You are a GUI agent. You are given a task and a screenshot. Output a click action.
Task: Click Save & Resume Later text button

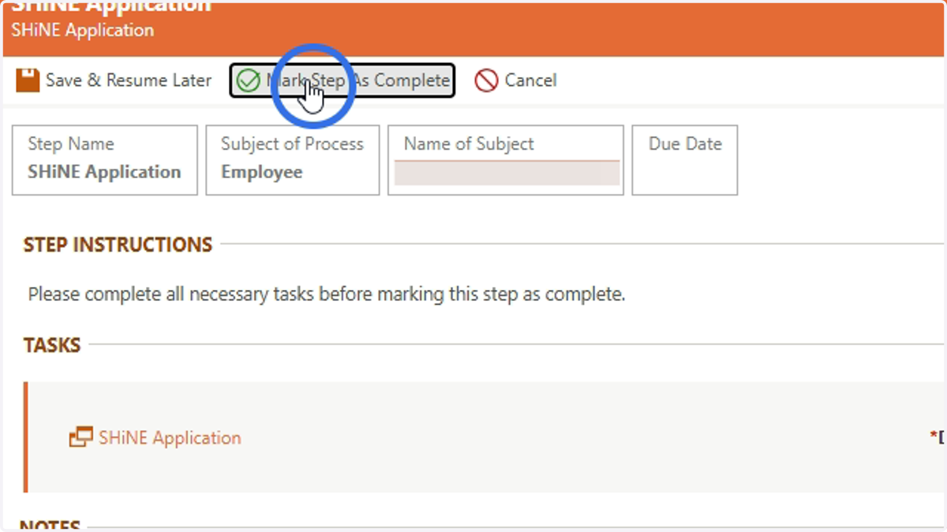click(129, 80)
